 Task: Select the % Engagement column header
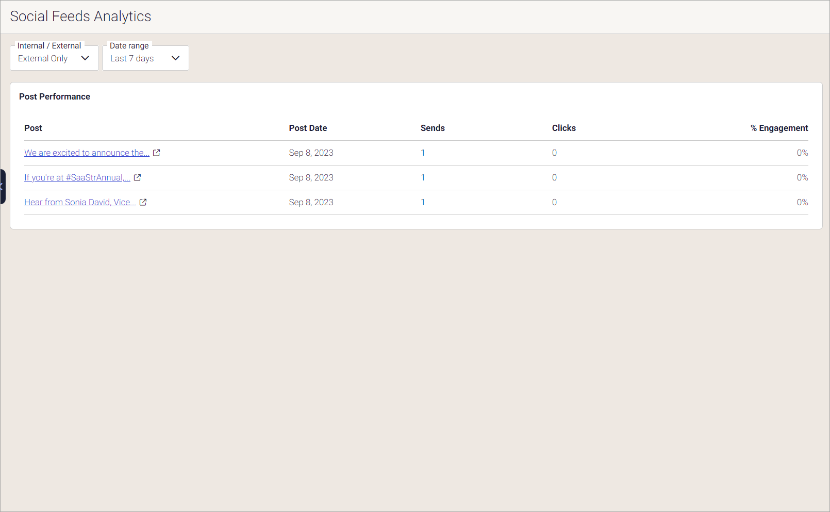coord(779,128)
